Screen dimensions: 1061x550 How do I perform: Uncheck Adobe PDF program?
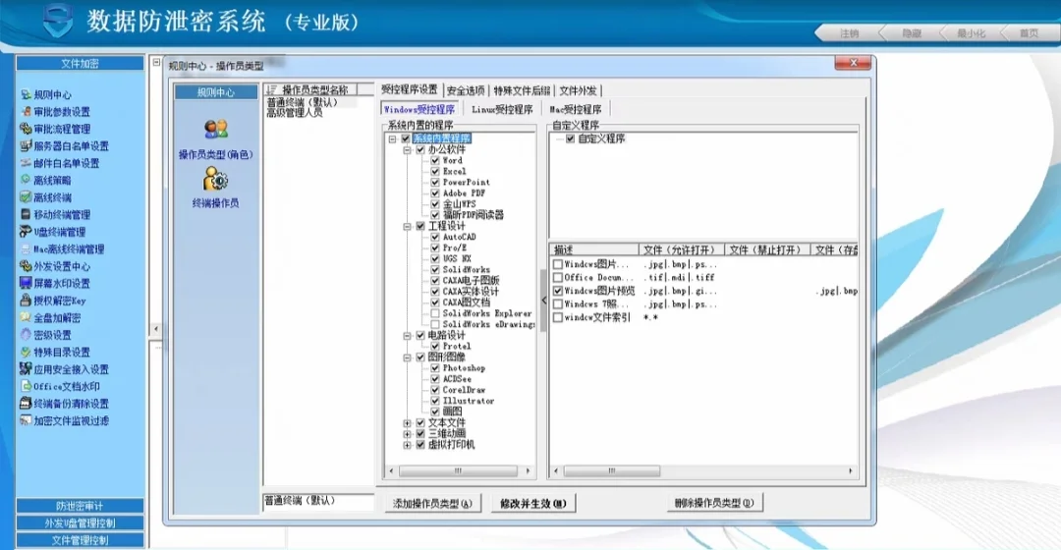(x=435, y=192)
